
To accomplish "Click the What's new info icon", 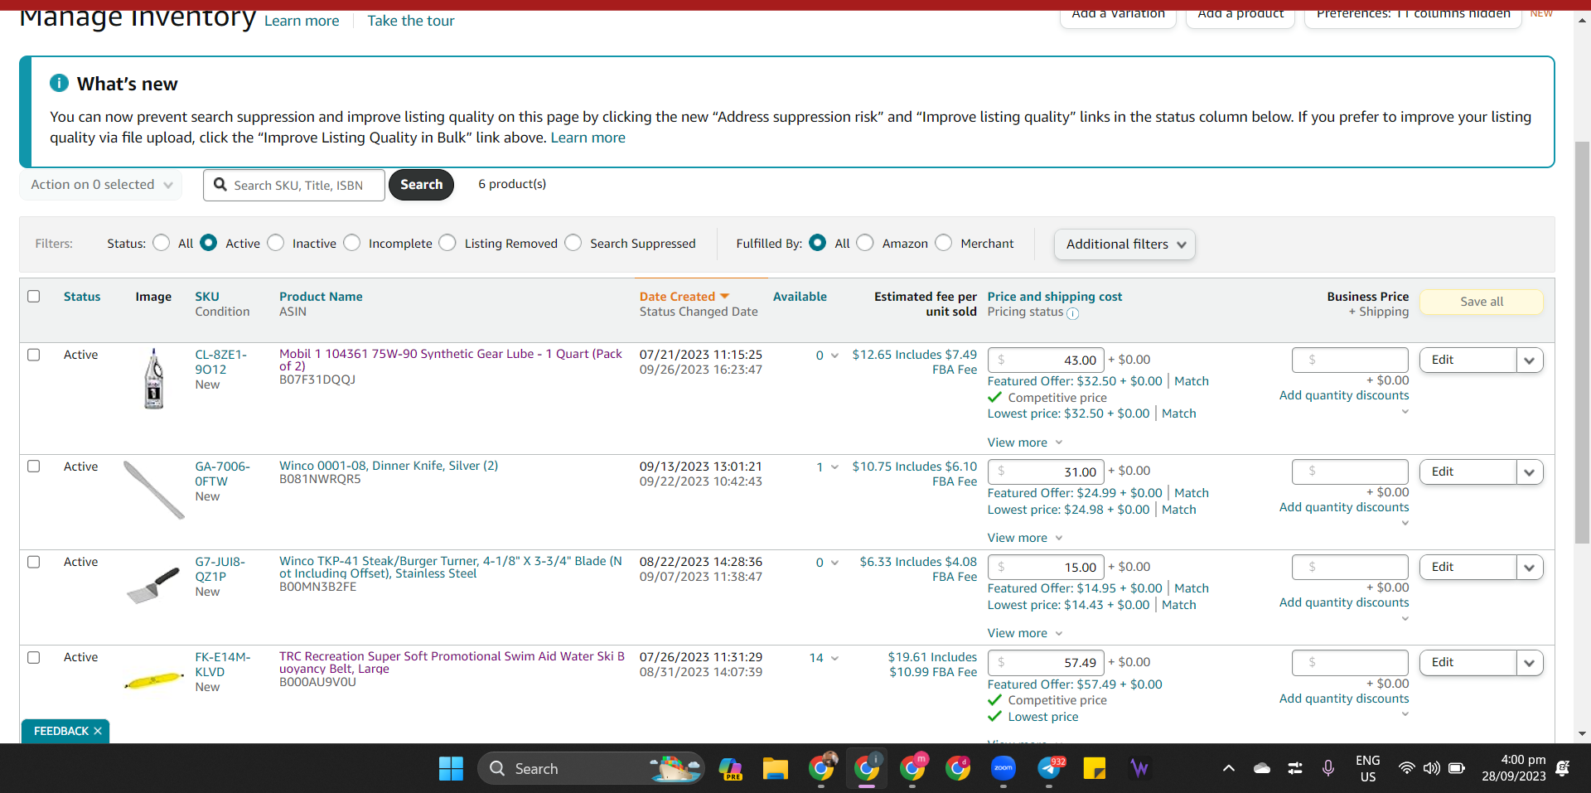I will 59,83.
